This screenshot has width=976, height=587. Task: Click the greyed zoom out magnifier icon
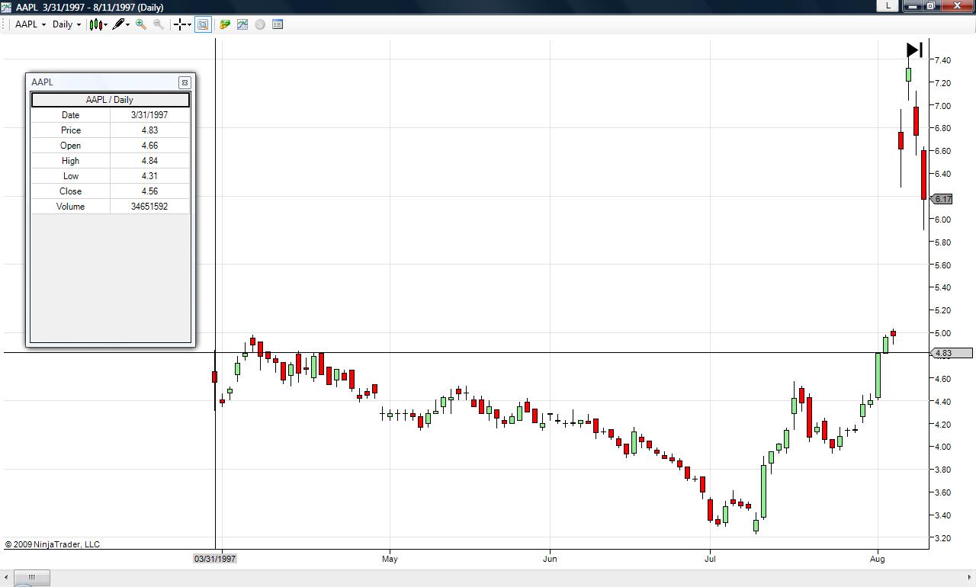(x=159, y=24)
